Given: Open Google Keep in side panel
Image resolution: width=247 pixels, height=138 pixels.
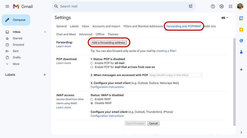Looking at the screenshot, I should click(241, 29).
